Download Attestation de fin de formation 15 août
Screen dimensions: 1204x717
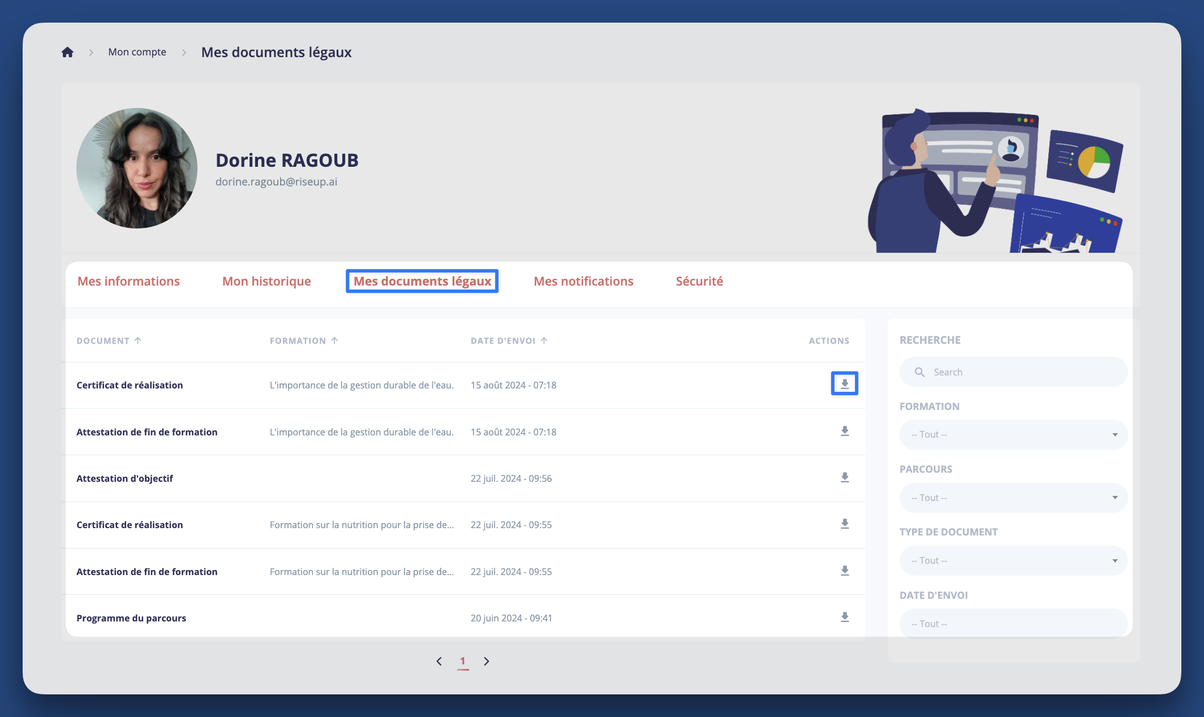coord(845,431)
